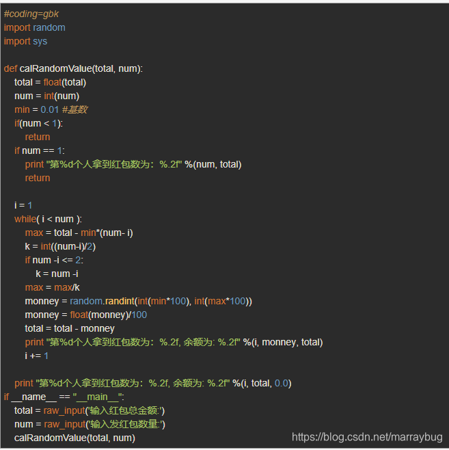Click the 'while( i < num ):' line

tap(48, 220)
